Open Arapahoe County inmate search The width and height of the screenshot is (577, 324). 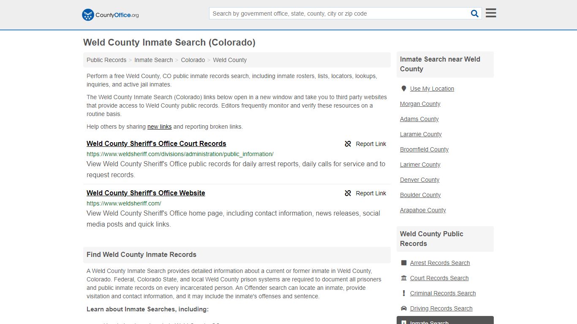423,210
